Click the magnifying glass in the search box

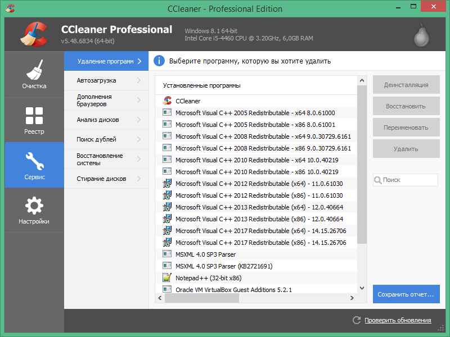[x=378, y=180]
